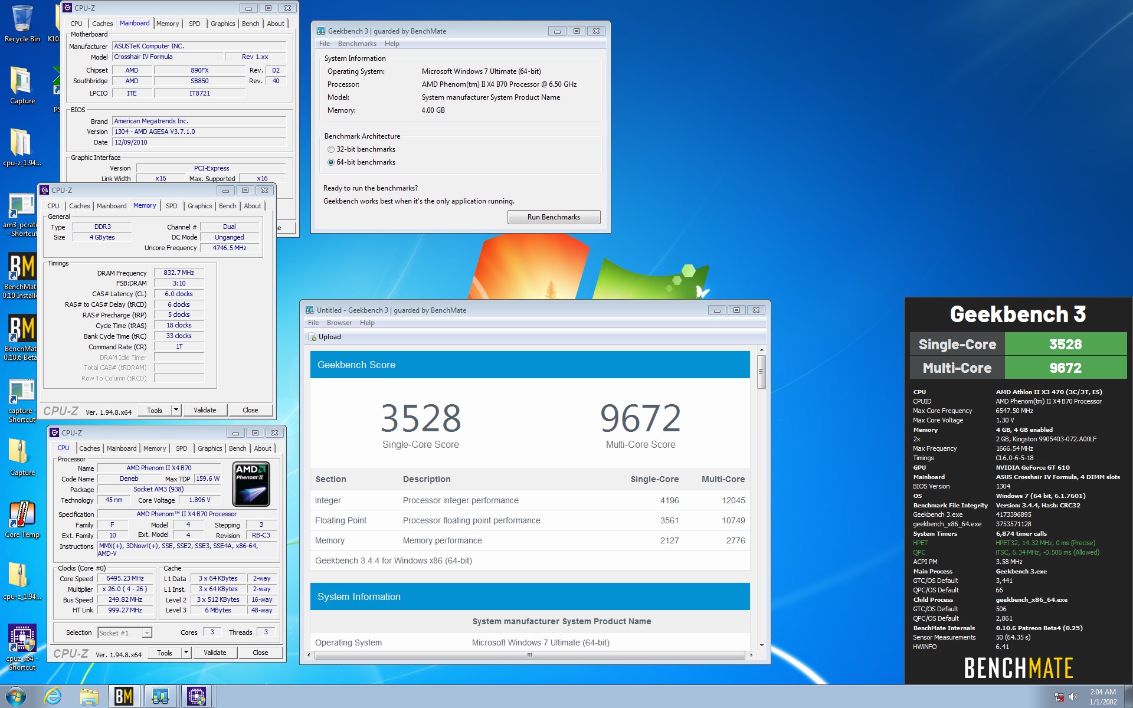Click the Mainboard tab in top CPU-Z window
Viewport: 1133px width, 708px height.
pos(135,24)
